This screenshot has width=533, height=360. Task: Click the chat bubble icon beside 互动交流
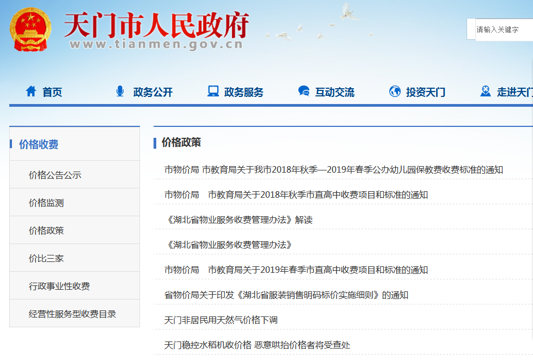[x=304, y=91]
